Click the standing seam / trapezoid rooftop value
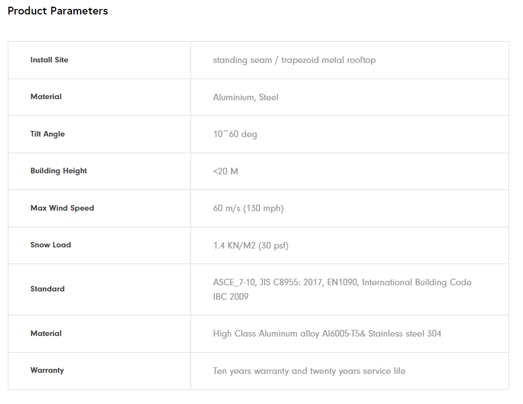 tap(294, 60)
